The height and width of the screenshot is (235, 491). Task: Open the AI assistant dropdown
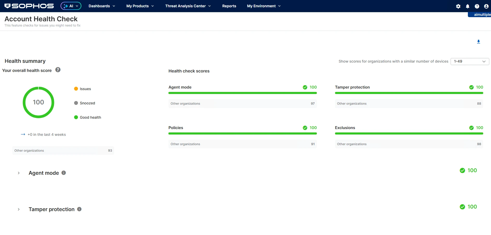(71, 6)
